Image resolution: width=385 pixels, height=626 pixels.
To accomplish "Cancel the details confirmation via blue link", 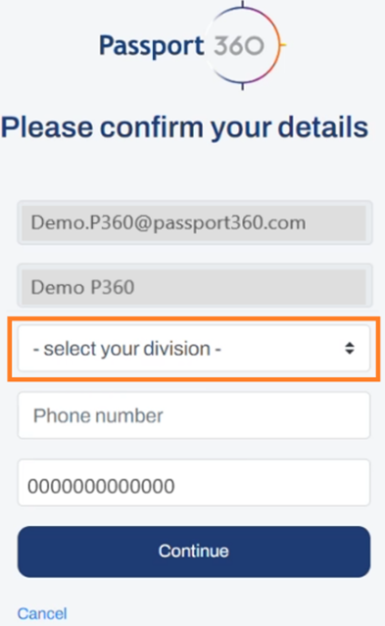I will 42,613.
